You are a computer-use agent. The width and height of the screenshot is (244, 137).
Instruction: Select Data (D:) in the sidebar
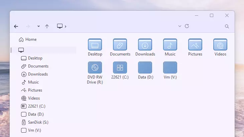[32, 114]
